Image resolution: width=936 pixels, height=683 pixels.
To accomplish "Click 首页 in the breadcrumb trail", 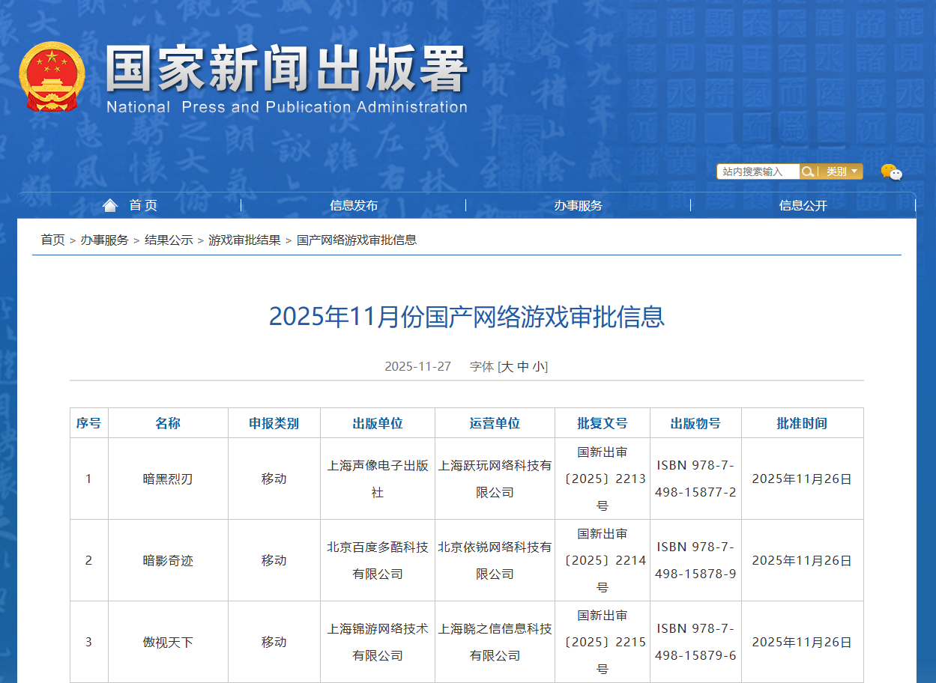I will [52, 240].
